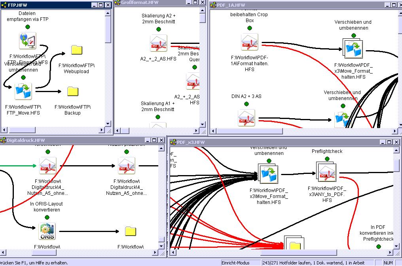Click label A2_+_2_AS.HFS in Großformat
Screen dimensions: 402x266
coord(158,59)
